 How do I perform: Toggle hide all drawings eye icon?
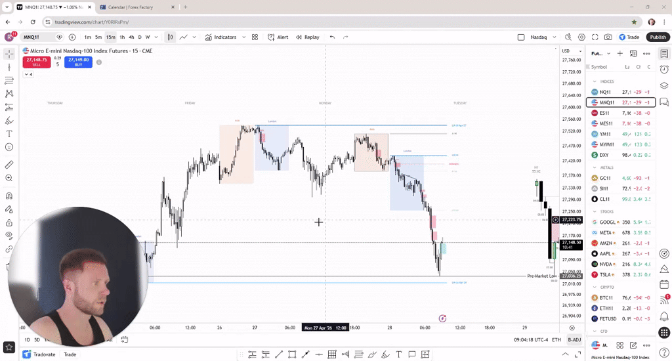[x=9, y=236]
